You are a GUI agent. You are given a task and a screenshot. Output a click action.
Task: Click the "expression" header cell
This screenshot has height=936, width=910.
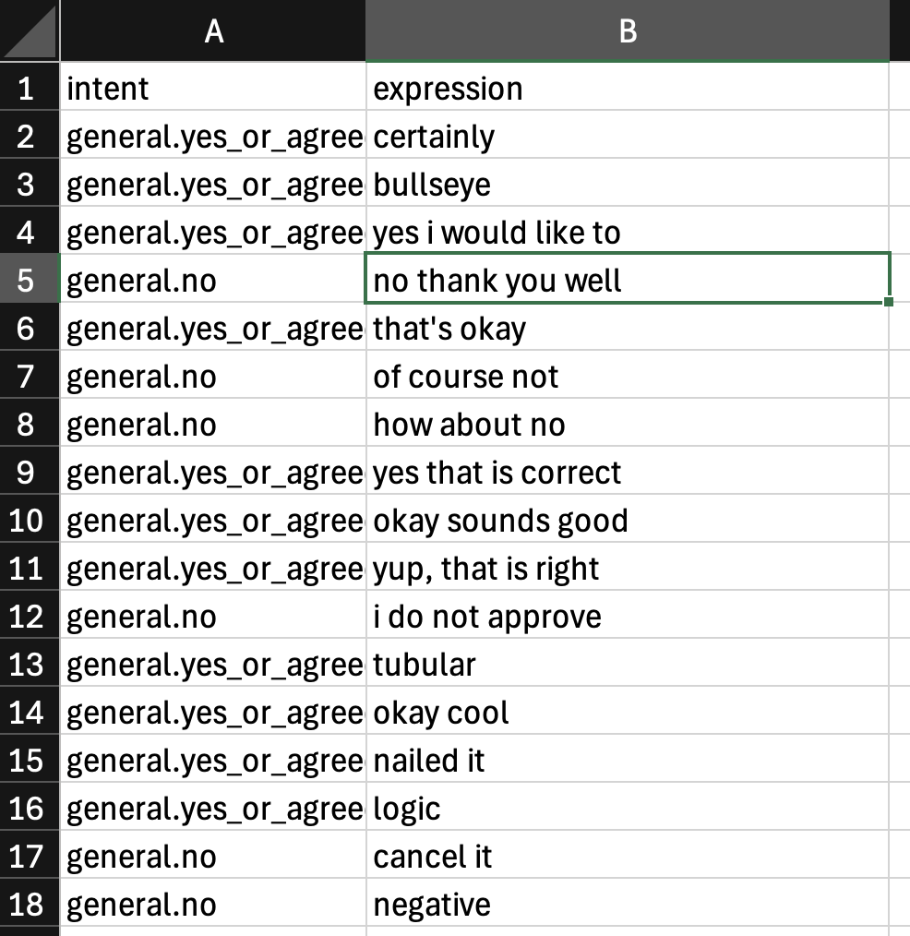tap(627, 89)
